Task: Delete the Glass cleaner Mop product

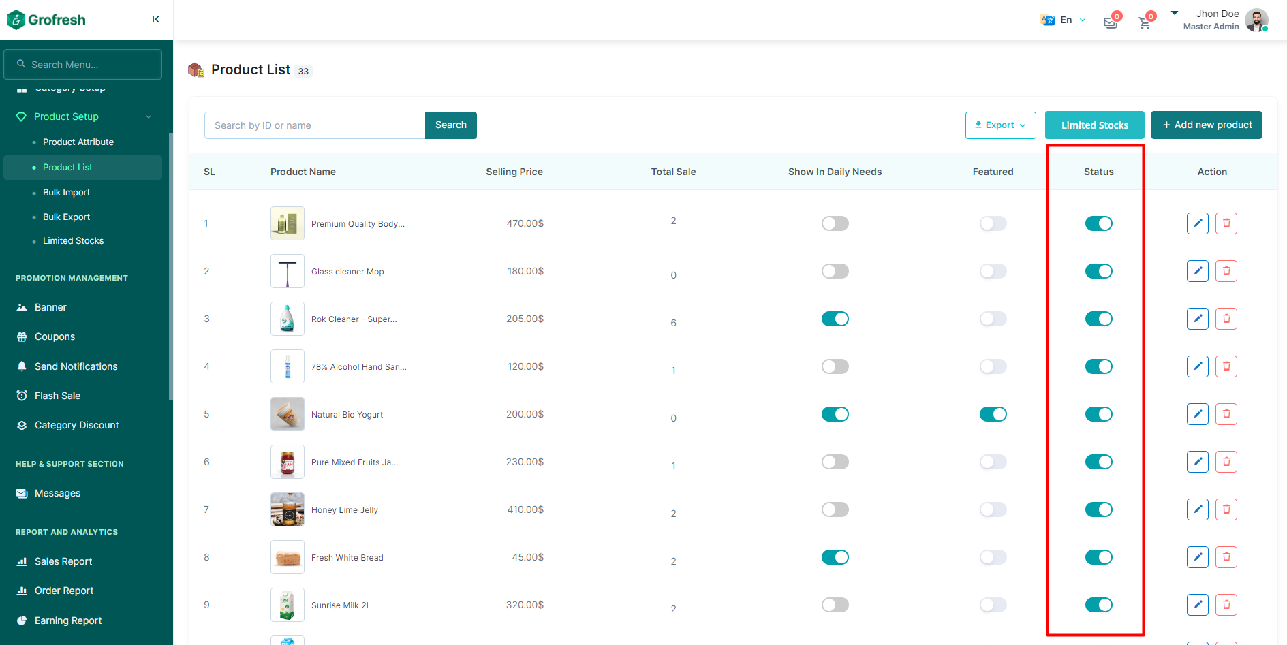Action: coord(1226,271)
